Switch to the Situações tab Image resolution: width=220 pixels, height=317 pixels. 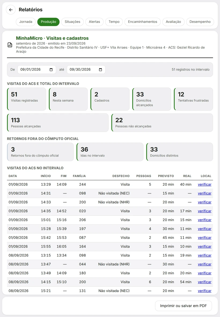tap(72, 22)
